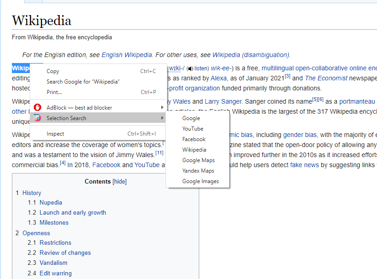
Task: Choose Google Images from the submenu
Action: tap(200, 181)
